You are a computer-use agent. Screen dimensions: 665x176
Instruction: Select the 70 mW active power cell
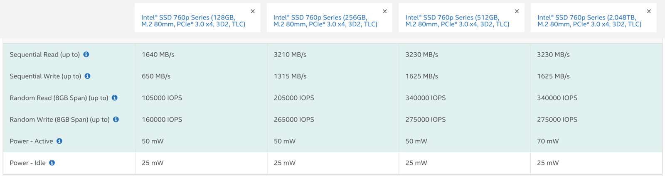coord(548,141)
